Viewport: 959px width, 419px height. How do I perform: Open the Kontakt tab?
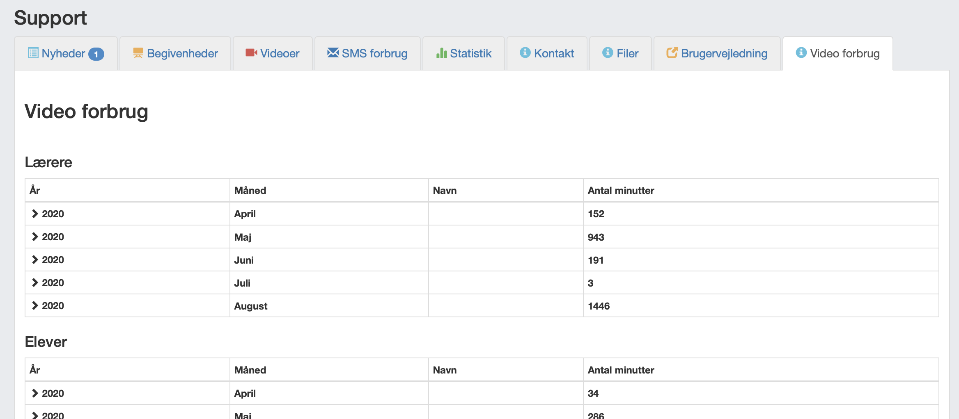point(547,53)
